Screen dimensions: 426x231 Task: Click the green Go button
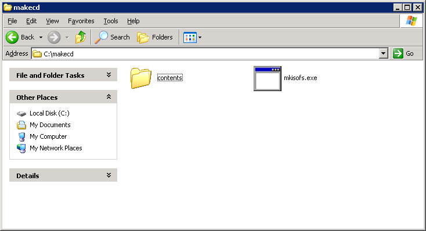pyautogui.click(x=403, y=53)
